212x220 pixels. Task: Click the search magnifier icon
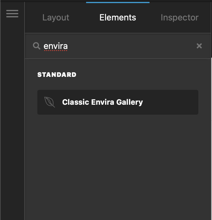[37, 46]
